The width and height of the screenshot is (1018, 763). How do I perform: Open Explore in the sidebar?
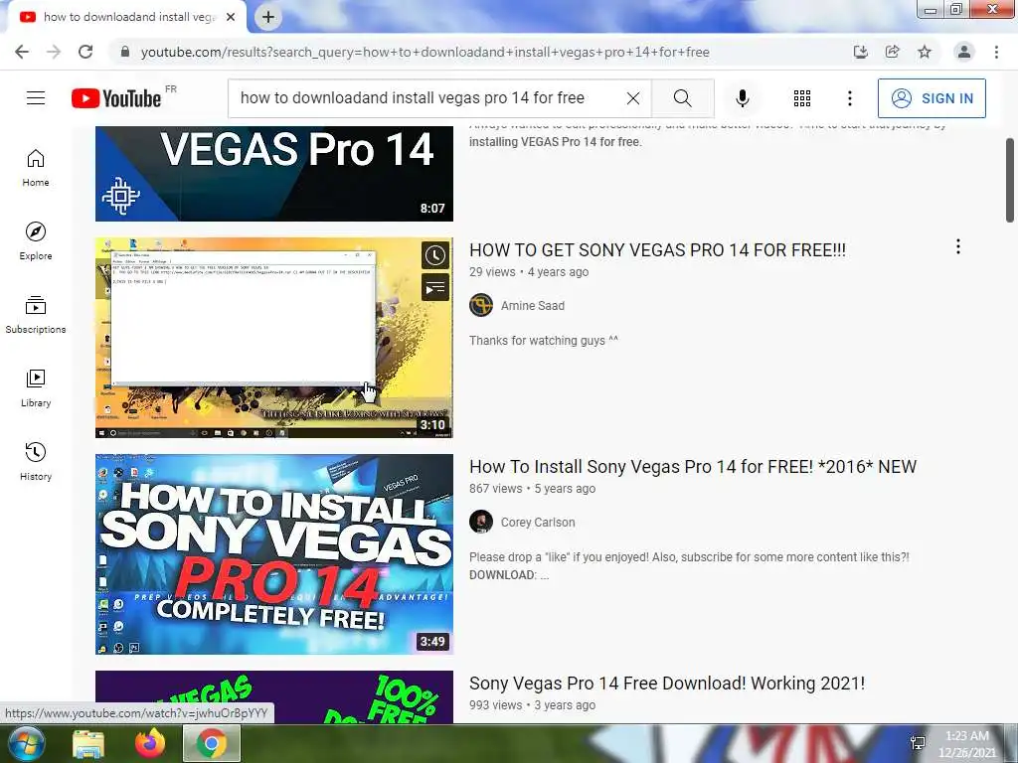point(36,241)
